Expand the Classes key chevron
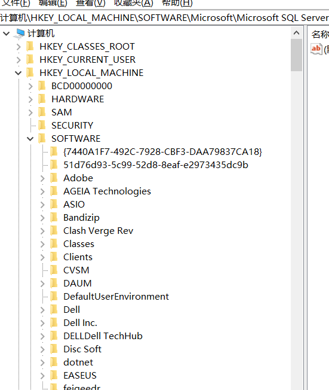This screenshot has height=390, width=329. (x=42, y=244)
